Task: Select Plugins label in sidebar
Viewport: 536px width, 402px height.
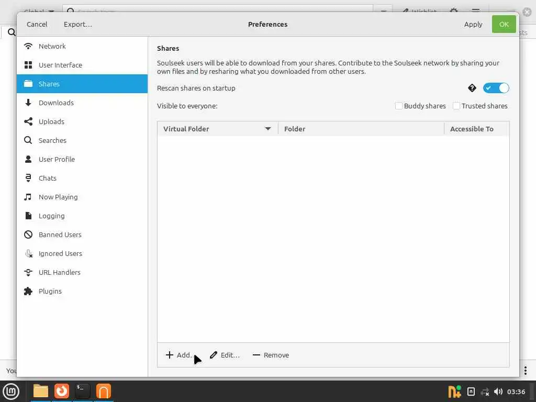Action: click(50, 291)
